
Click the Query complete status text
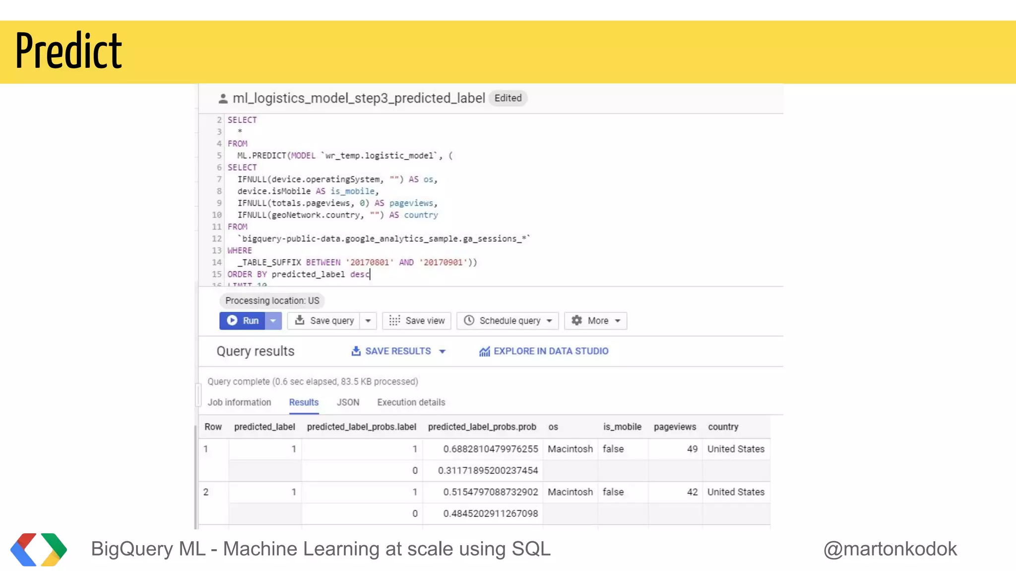(313, 382)
